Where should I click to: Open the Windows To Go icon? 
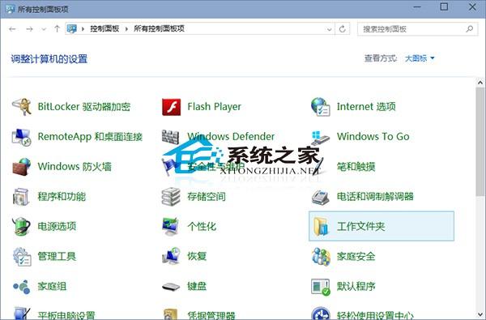pos(321,137)
